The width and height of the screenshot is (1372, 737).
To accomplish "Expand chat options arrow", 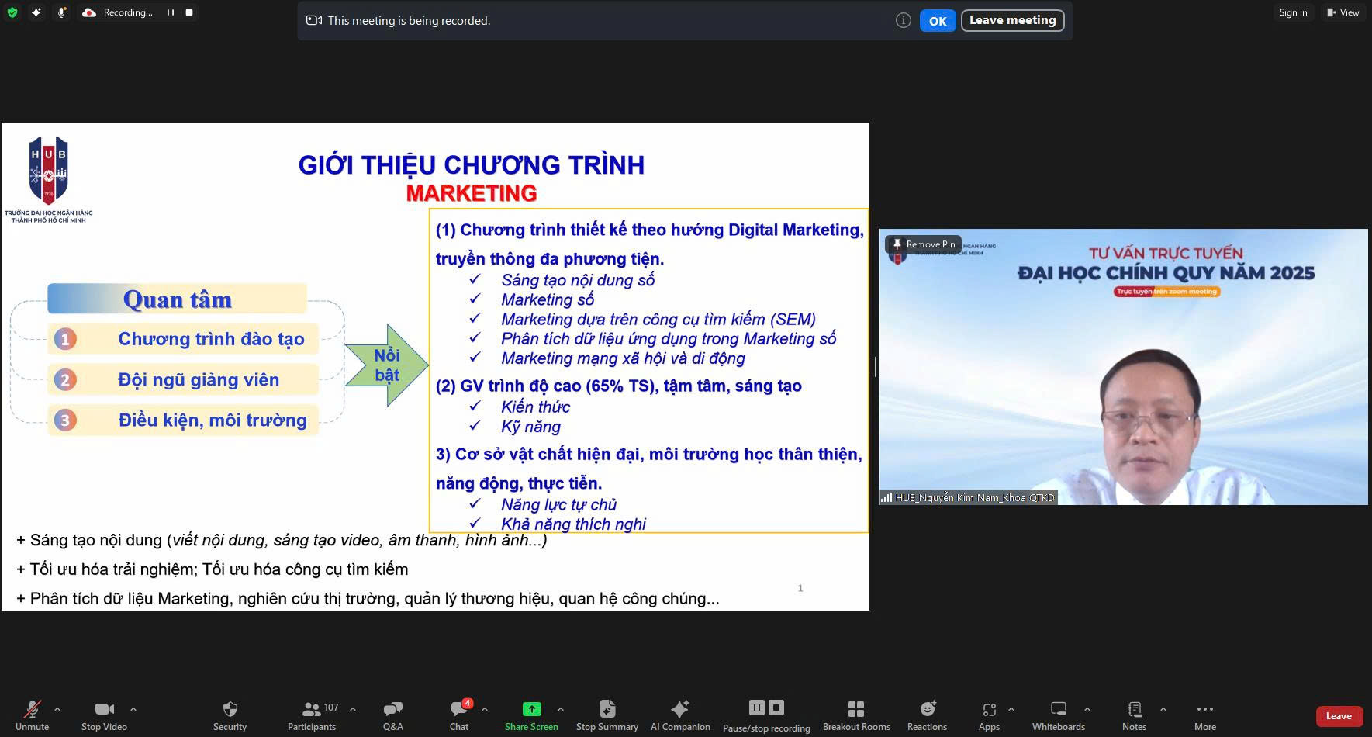I will [485, 709].
